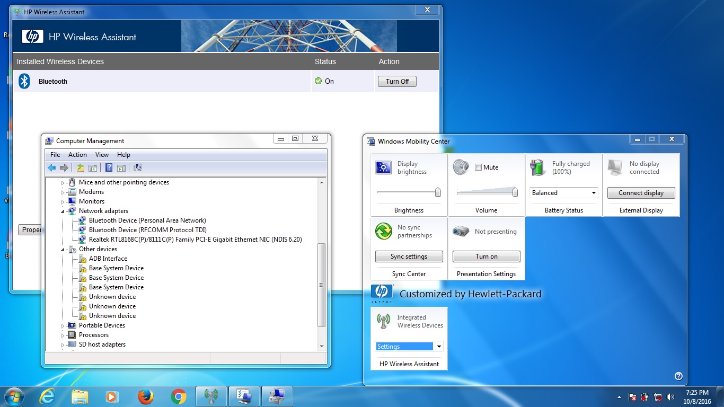Click the Help icon in Computer Management toolbar
This screenshot has width=724, height=407.
[109, 168]
